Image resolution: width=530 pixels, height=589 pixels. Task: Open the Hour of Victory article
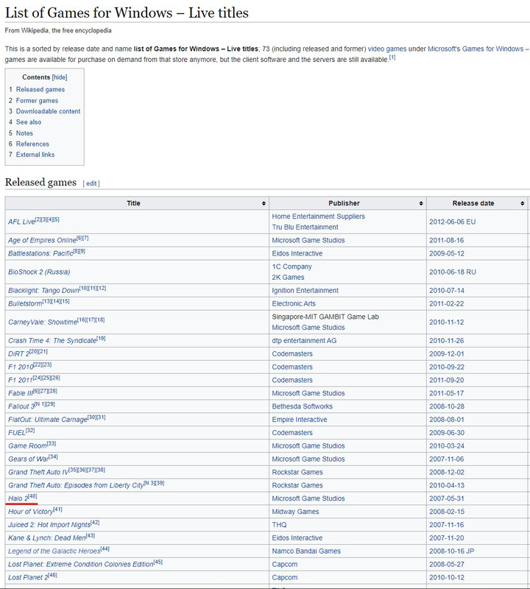31,512
